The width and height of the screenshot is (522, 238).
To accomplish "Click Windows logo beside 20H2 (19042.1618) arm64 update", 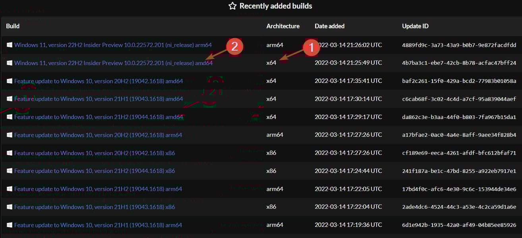I will [10, 135].
